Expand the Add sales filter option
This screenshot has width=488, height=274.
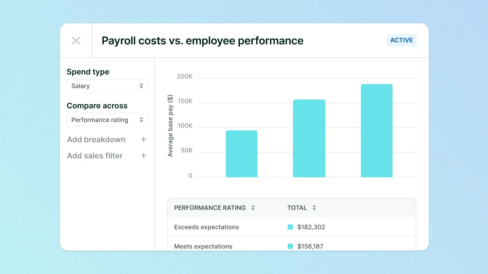coord(95,156)
